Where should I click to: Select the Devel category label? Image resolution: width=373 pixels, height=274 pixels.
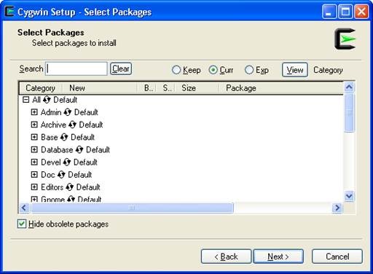pos(51,162)
